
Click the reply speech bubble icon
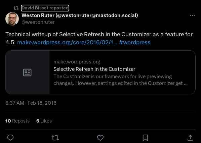(10, 138)
